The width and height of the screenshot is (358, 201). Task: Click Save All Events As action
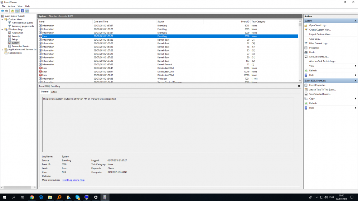[319, 57]
